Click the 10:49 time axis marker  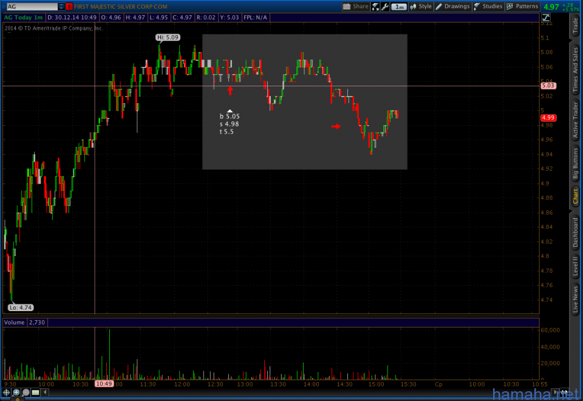pyautogui.click(x=104, y=384)
